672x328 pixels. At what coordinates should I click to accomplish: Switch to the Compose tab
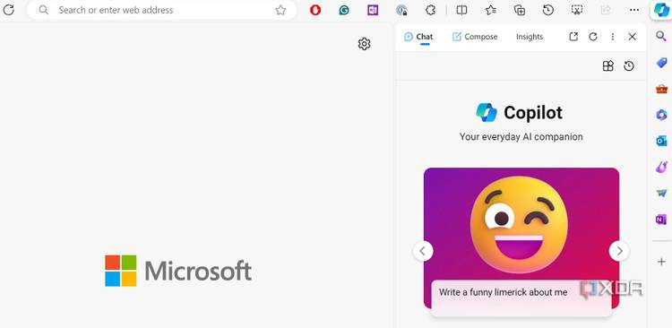pyautogui.click(x=475, y=37)
